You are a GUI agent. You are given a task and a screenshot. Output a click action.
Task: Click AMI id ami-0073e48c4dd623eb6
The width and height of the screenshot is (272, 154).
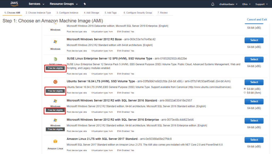pos(177,120)
